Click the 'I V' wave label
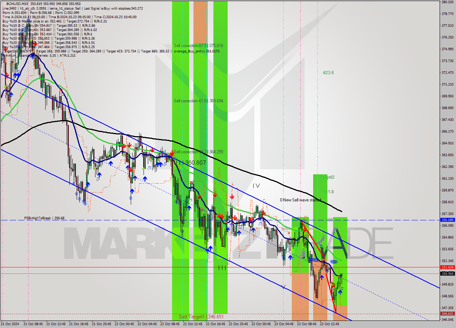The image size is (456, 328). pyautogui.click(x=256, y=186)
